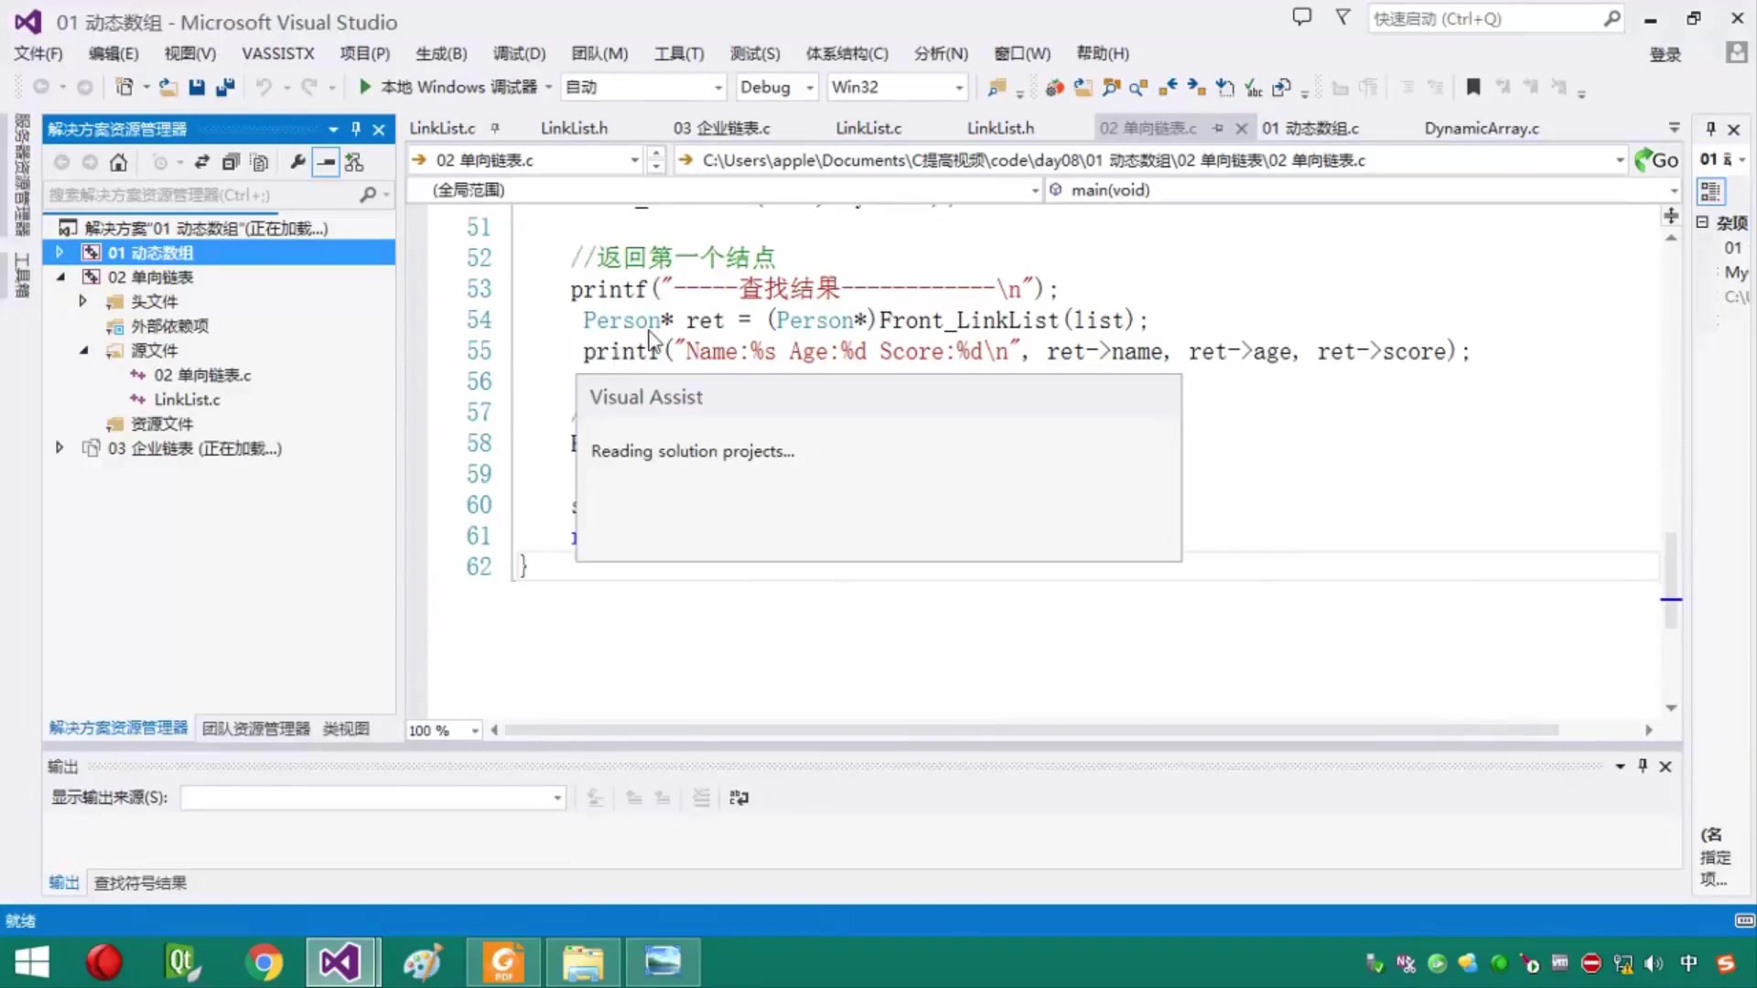This screenshot has height=988, width=1757.
Task: Open the 调试(D) menu
Action: tap(518, 53)
